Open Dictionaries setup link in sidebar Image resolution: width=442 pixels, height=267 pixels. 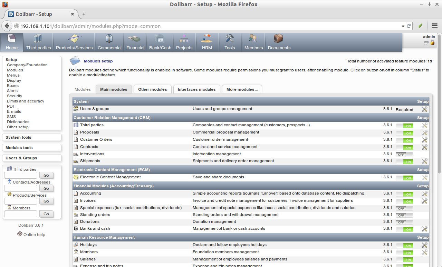pyautogui.click(x=18, y=122)
